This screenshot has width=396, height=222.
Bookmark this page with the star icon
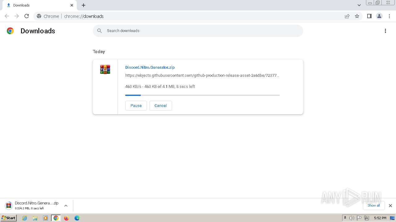coord(357,16)
